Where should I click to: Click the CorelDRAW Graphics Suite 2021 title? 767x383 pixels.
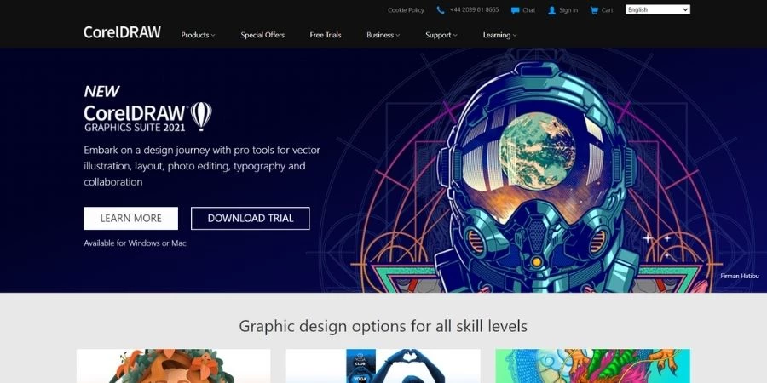point(135,117)
